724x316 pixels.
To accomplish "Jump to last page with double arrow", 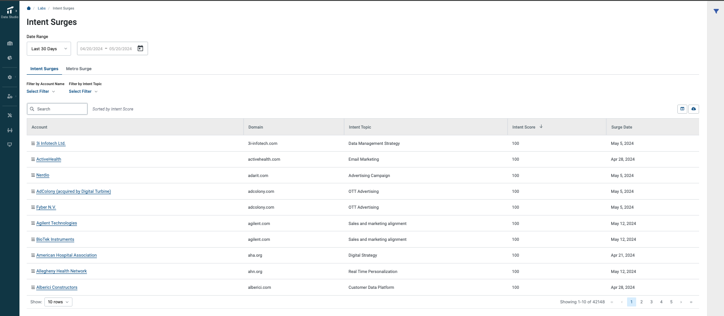I will point(691,302).
